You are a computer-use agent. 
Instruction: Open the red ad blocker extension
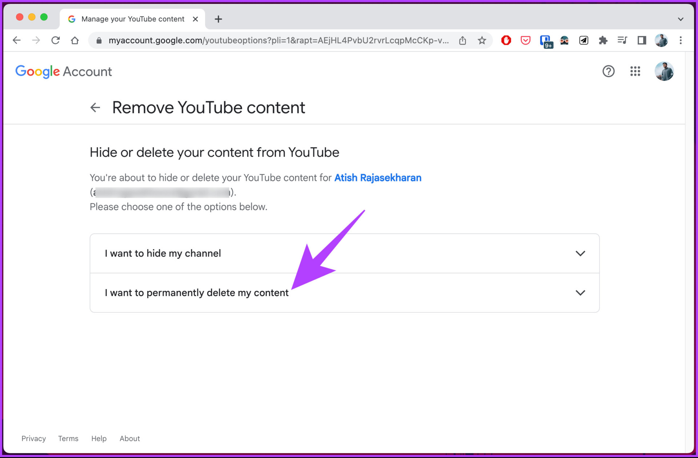click(x=506, y=40)
